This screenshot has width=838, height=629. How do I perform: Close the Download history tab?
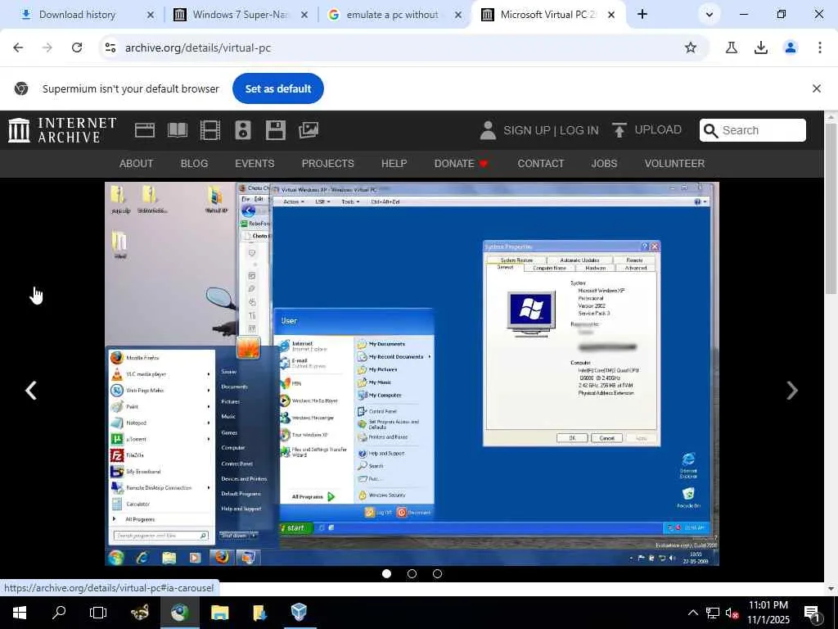coord(151,15)
